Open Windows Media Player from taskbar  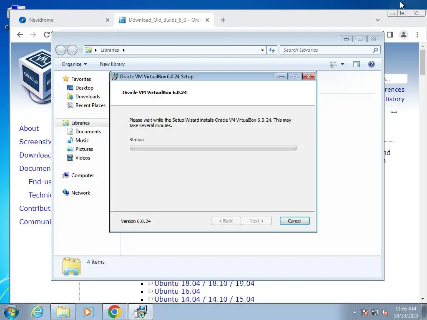tap(88, 312)
